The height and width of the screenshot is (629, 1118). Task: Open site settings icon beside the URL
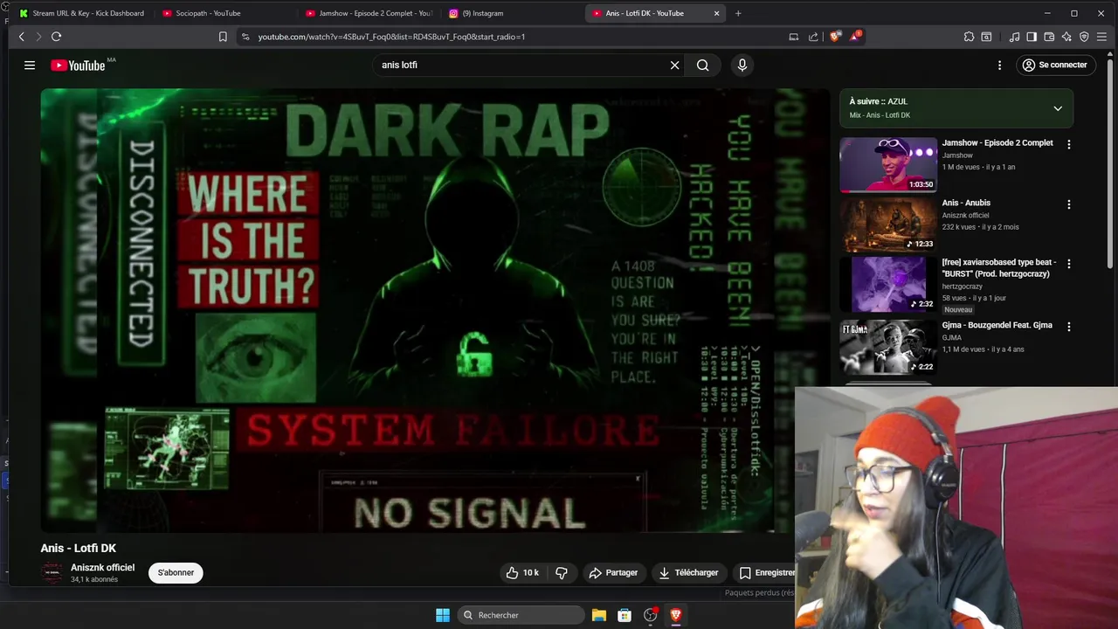245,37
